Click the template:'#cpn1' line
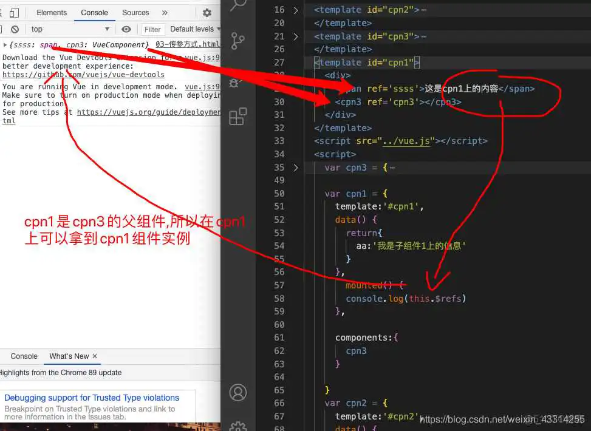 [x=379, y=206]
